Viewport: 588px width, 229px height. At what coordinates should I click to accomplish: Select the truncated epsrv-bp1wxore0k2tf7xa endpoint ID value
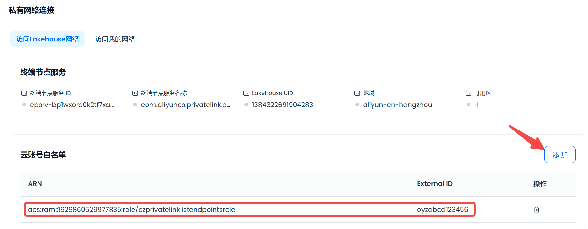coord(72,105)
